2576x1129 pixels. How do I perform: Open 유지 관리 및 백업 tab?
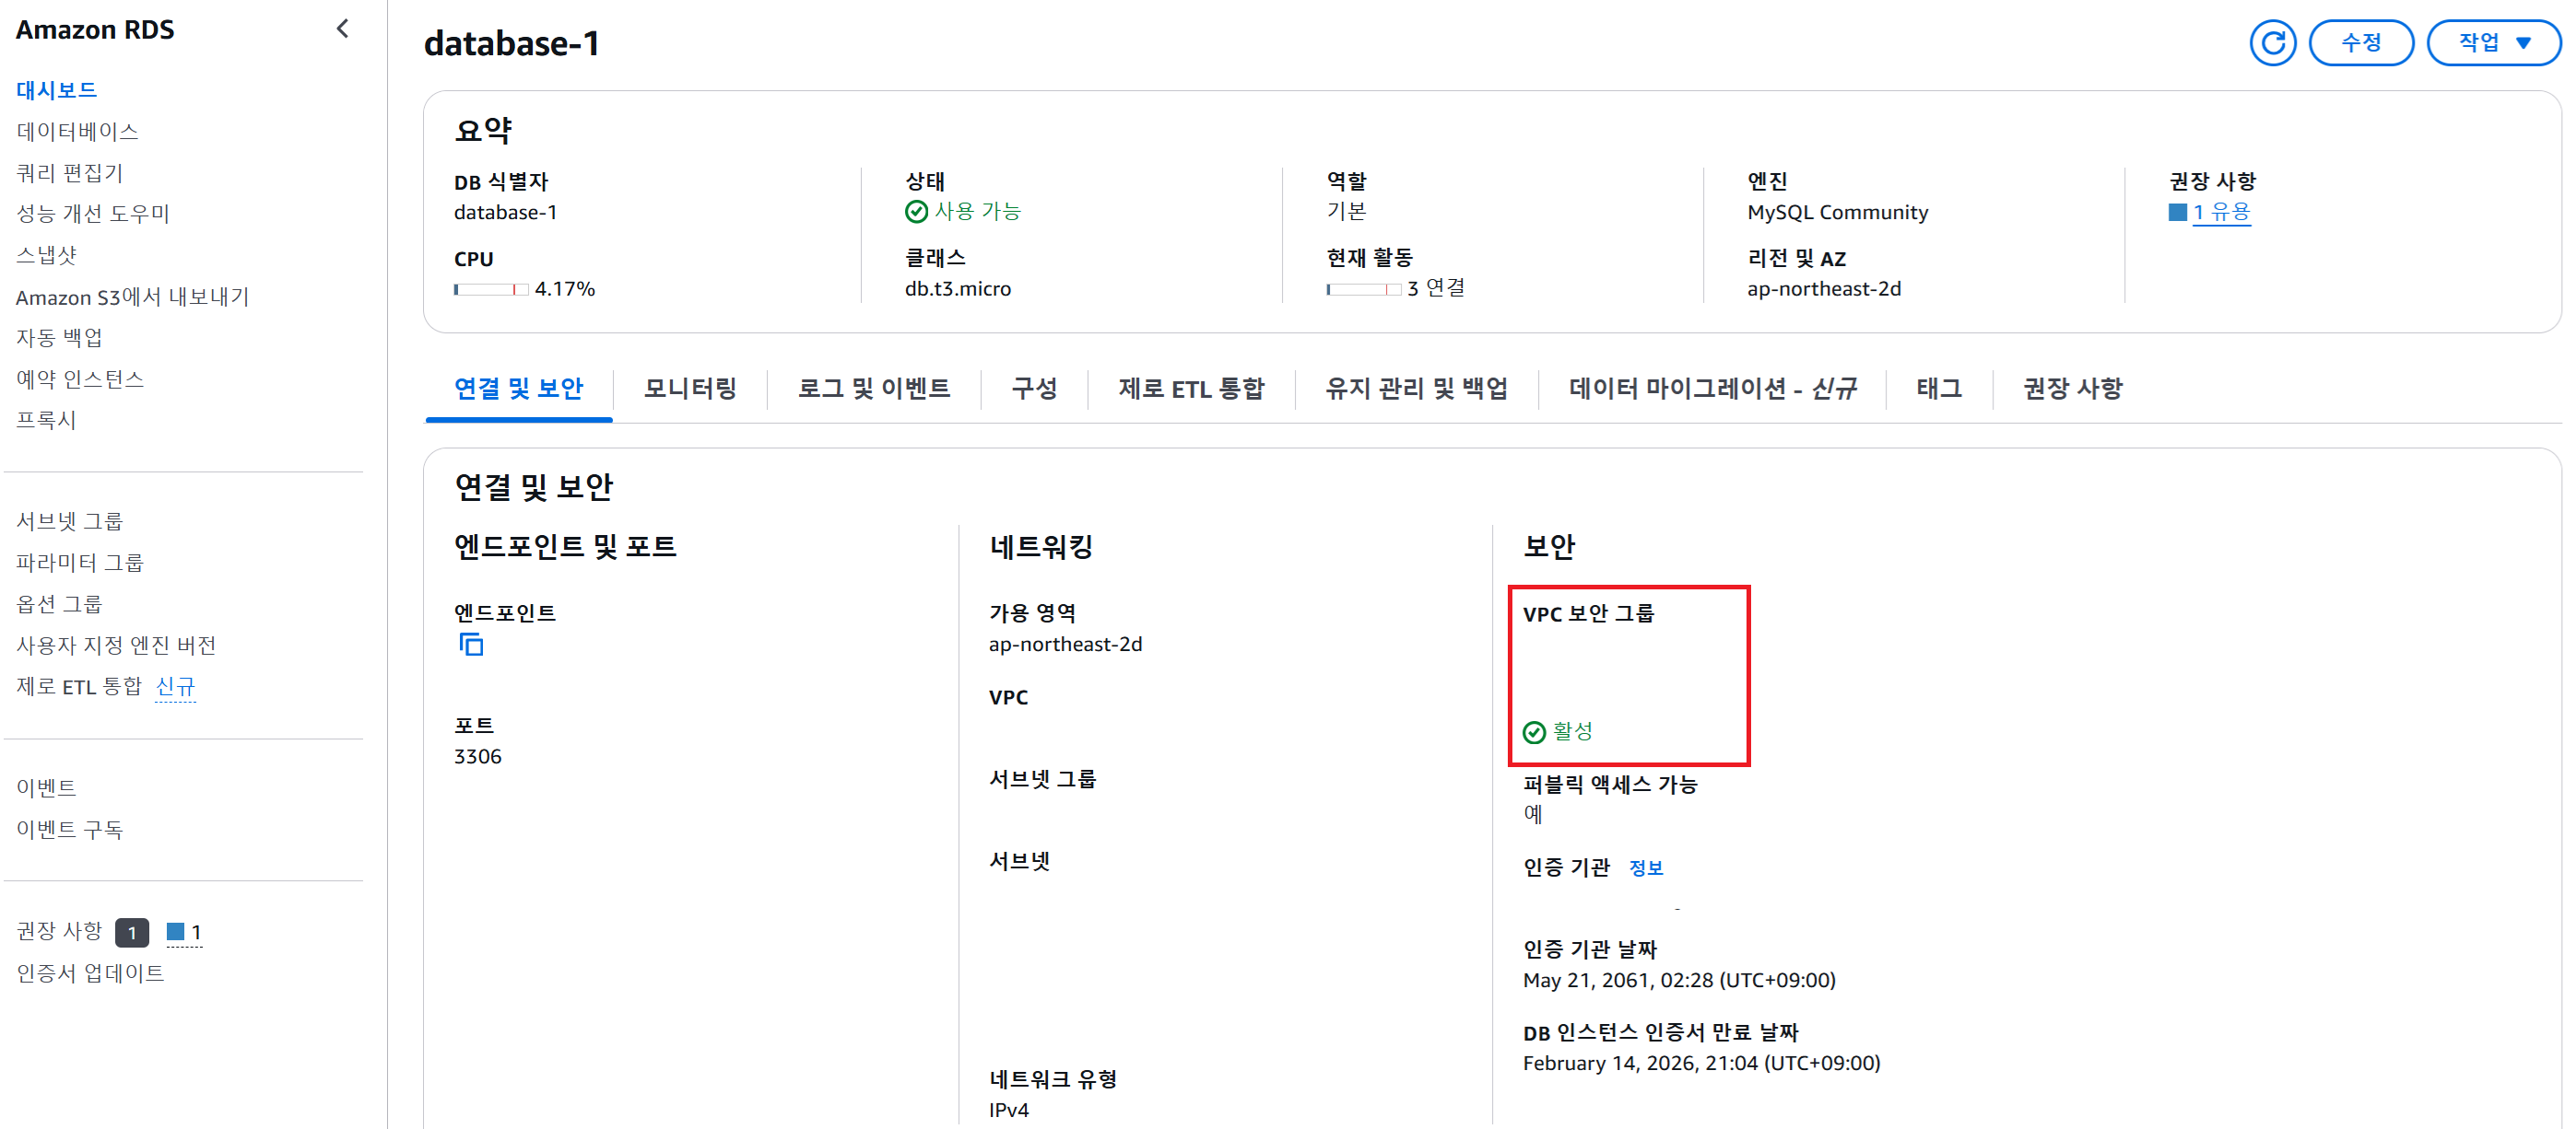coord(1416,389)
